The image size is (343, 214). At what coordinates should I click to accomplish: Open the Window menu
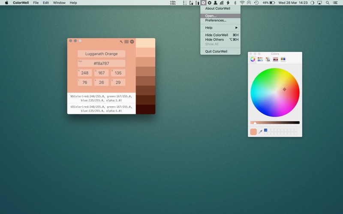click(x=59, y=3)
